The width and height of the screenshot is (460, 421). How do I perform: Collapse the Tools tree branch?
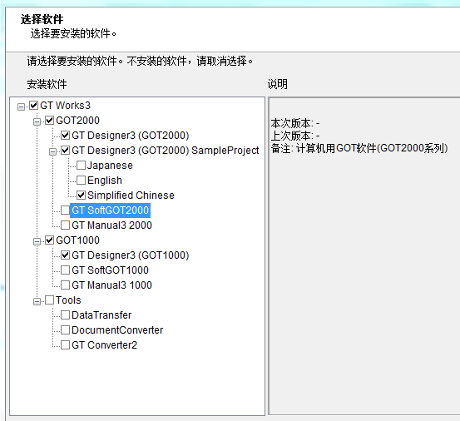pos(37,301)
